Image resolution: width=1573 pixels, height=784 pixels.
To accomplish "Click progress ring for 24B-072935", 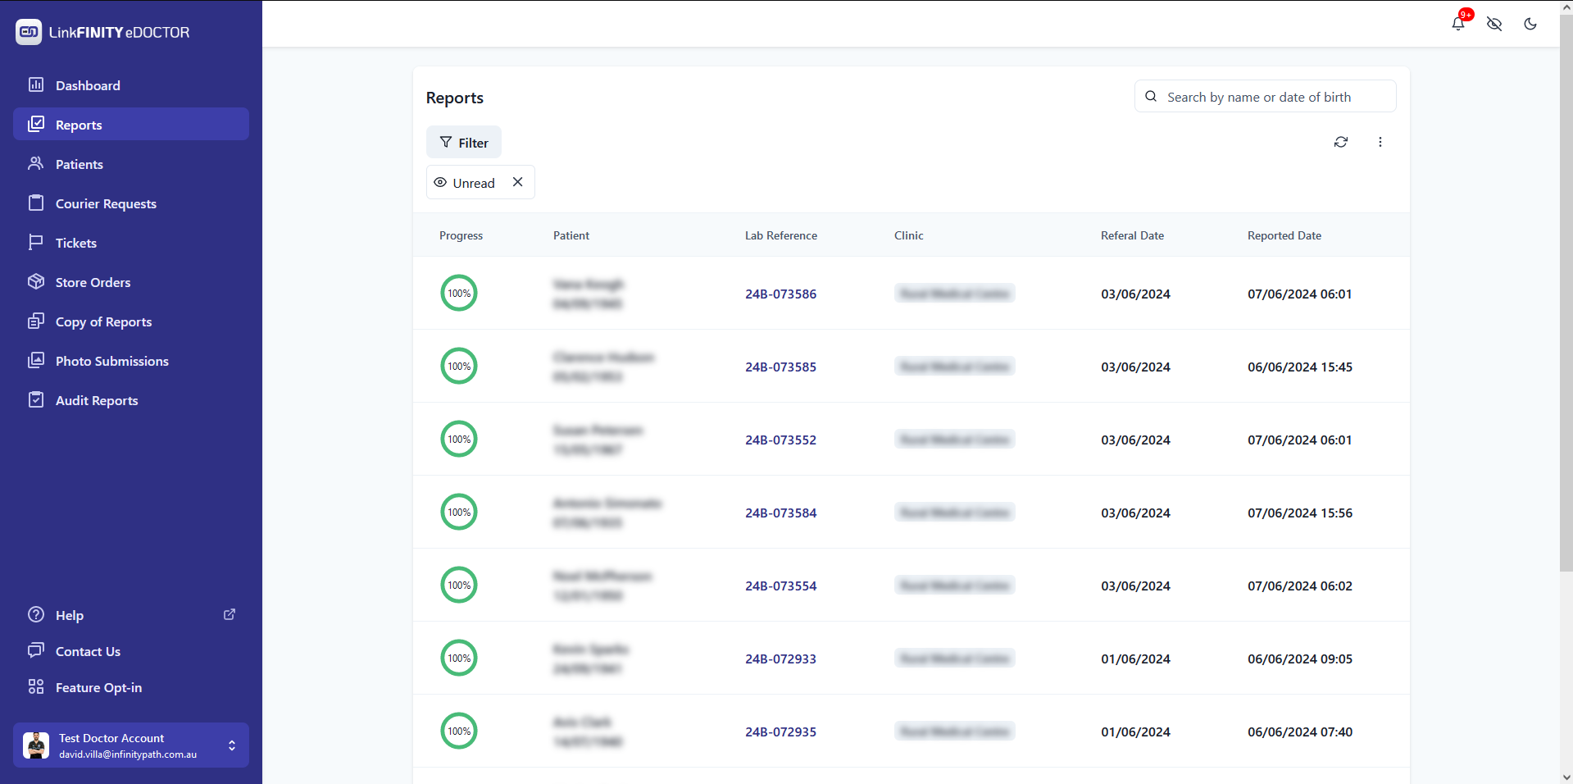I will pos(459,731).
